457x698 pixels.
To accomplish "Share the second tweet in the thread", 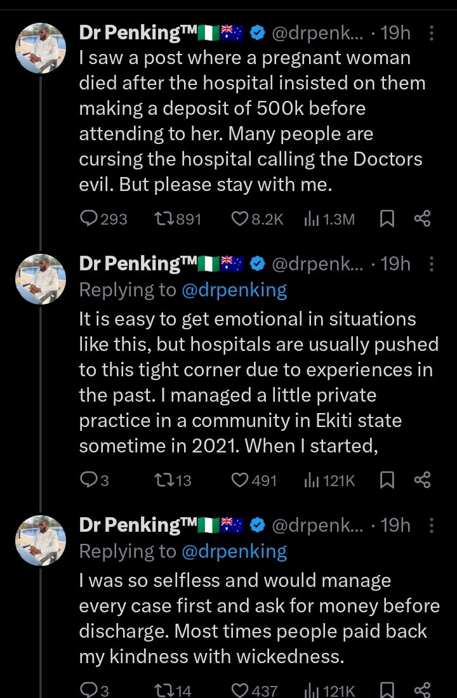I will (422, 480).
